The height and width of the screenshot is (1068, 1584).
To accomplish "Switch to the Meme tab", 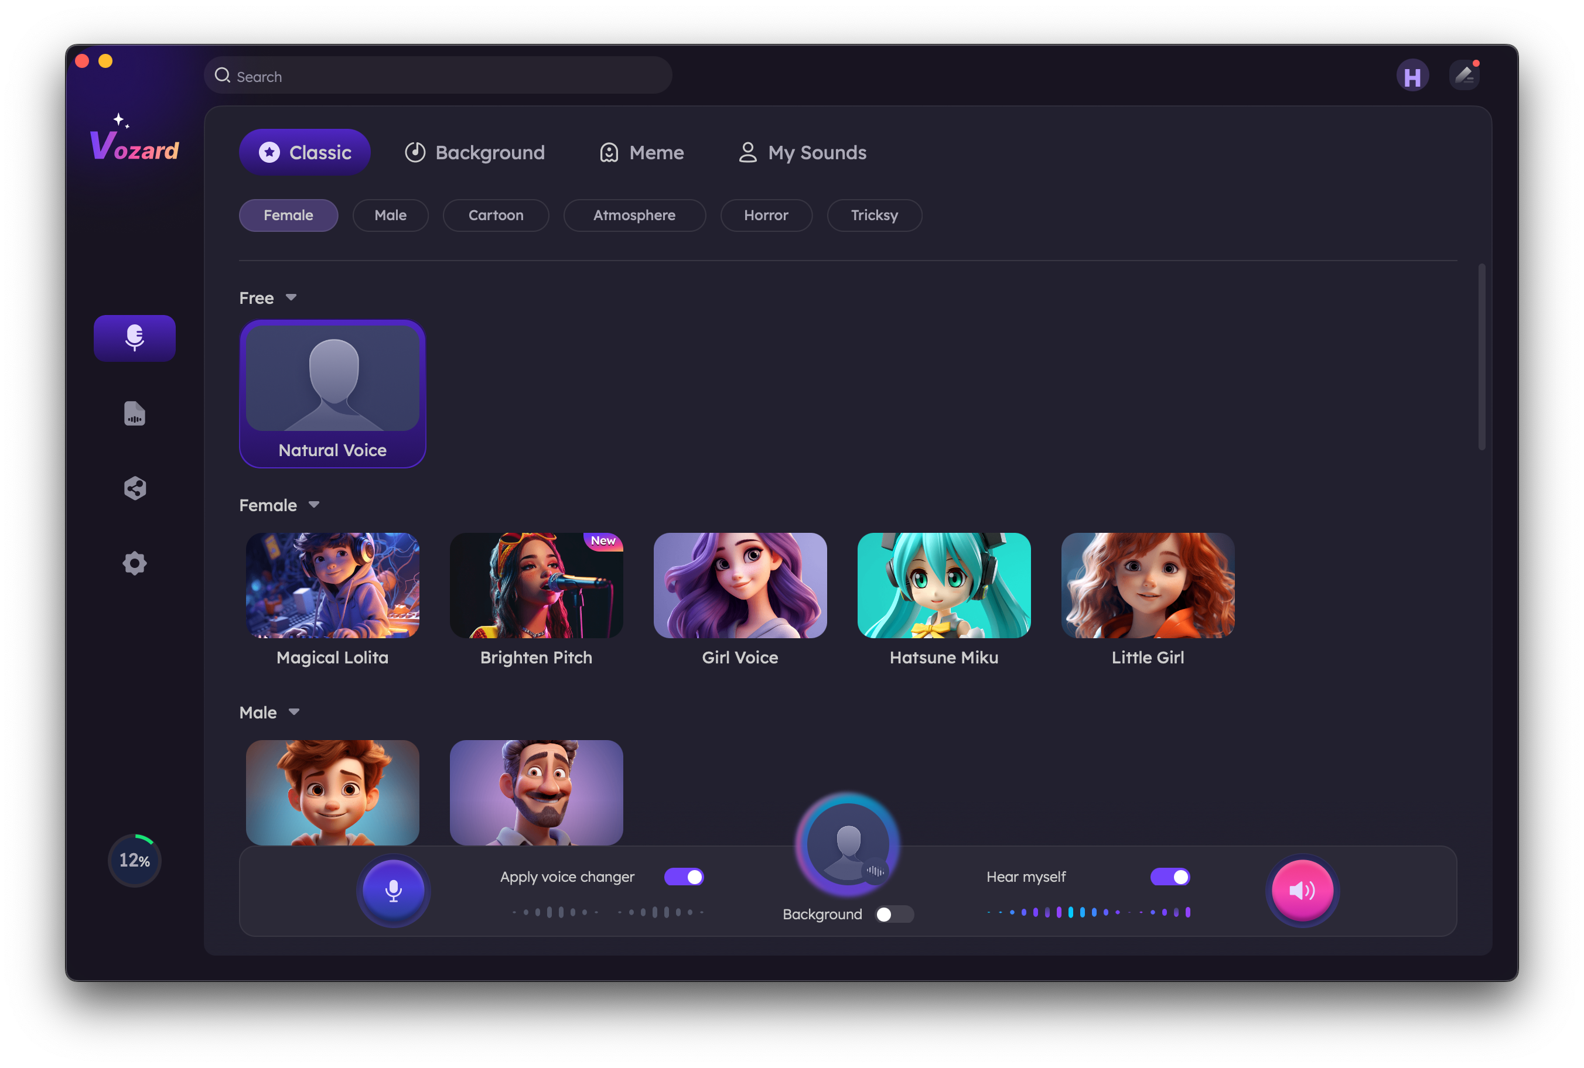I will [642, 153].
